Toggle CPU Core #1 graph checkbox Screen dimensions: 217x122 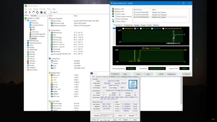(141, 28)
